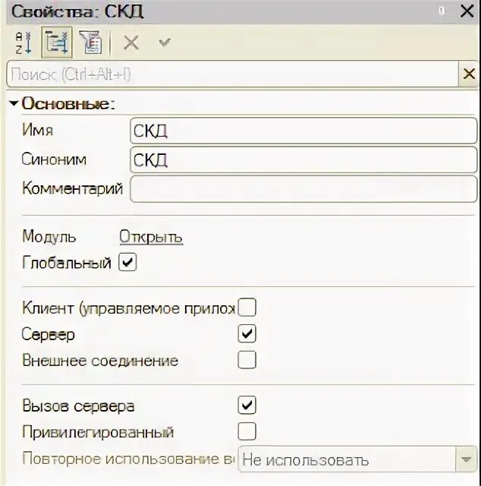Pin the Свойства panel with the pin icon
The height and width of the screenshot is (486, 481).
(x=442, y=11)
